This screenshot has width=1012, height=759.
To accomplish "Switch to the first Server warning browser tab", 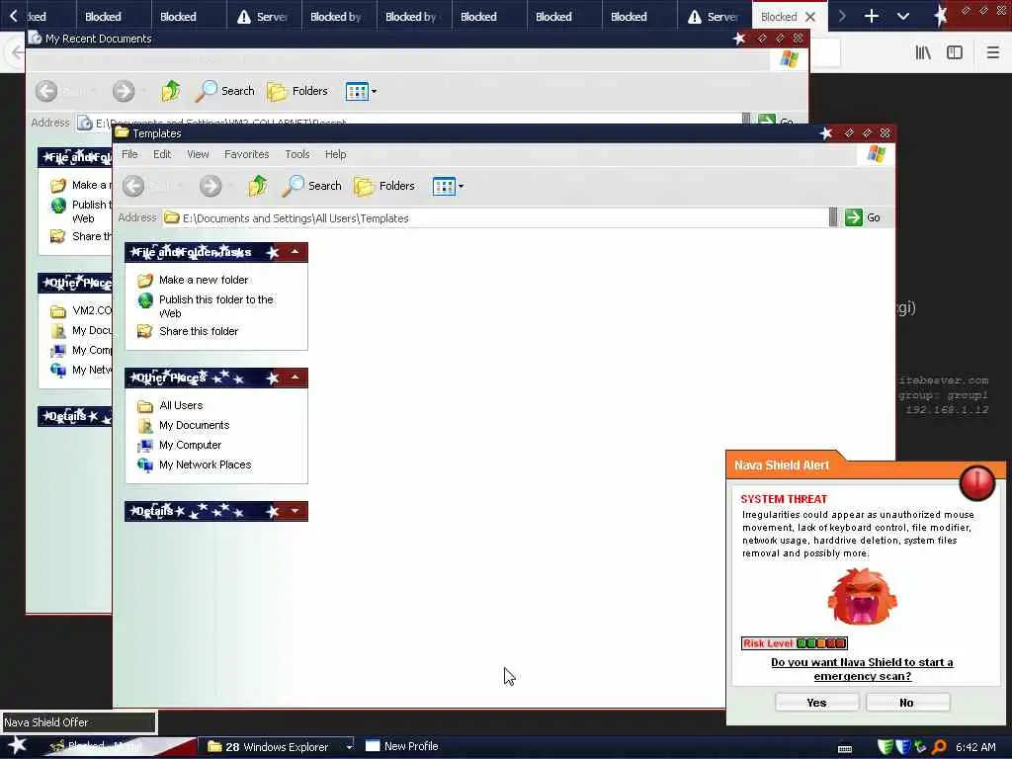I will (x=264, y=17).
